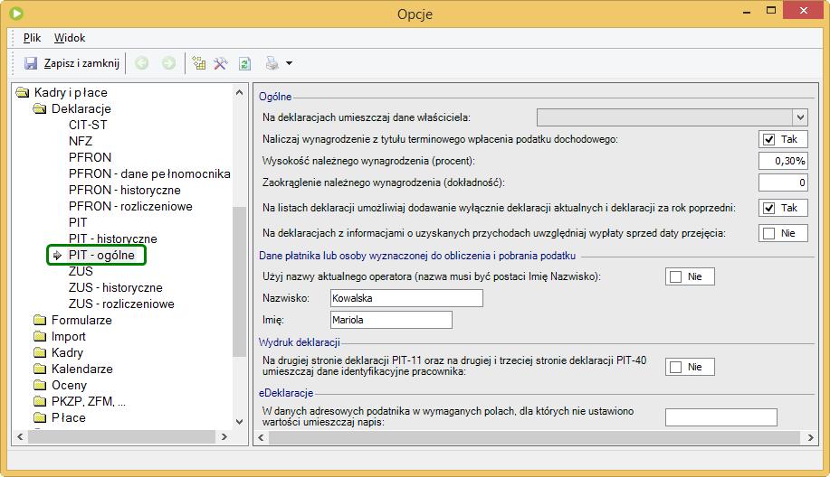Close the Opcje window

[x=803, y=11]
